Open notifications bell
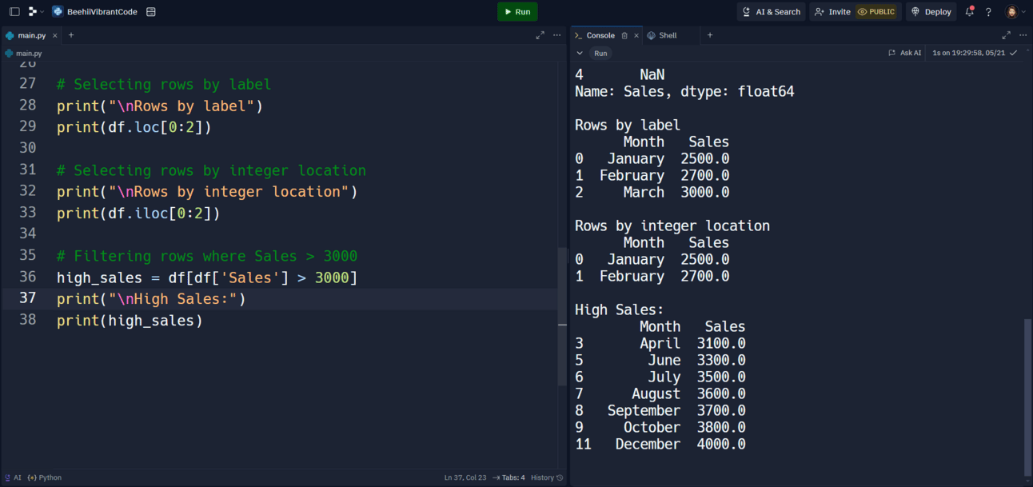Viewport: 1033px width, 487px height. pos(969,12)
